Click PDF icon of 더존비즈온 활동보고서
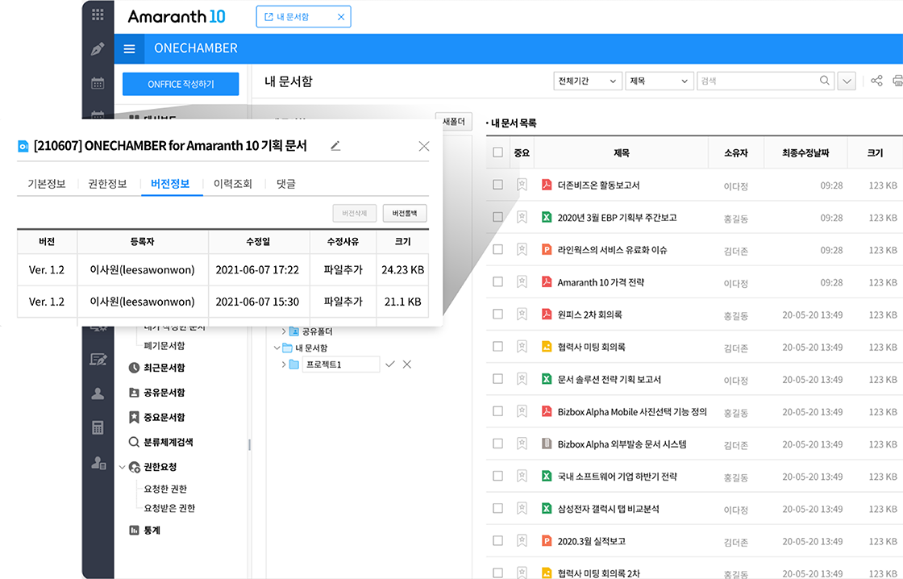The height and width of the screenshot is (579, 903). [547, 185]
